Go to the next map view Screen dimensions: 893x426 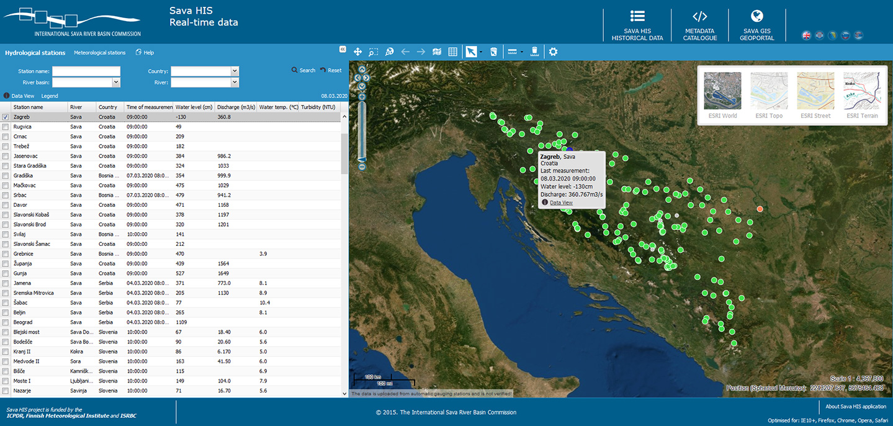click(421, 52)
